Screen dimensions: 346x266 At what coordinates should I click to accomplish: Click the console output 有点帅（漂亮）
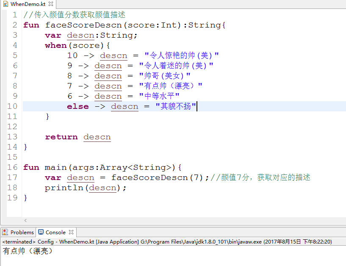click(28, 251)
